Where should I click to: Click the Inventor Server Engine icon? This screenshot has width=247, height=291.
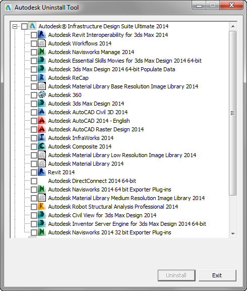[x=42, y=223]
